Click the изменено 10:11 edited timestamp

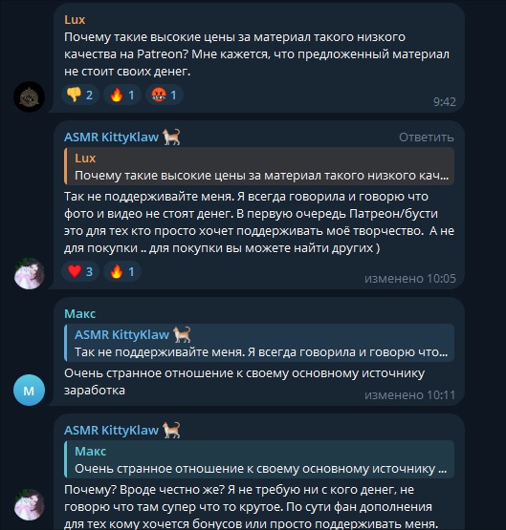(x=410, y=395)
